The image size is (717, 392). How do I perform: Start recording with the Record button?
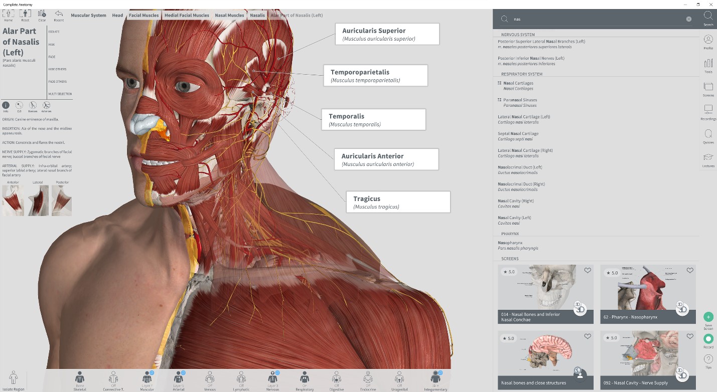pos(708,339)
